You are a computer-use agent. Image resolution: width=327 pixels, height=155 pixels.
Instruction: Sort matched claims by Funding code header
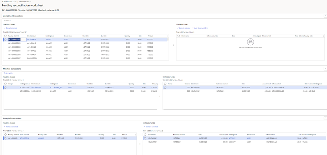coord(54,84)
